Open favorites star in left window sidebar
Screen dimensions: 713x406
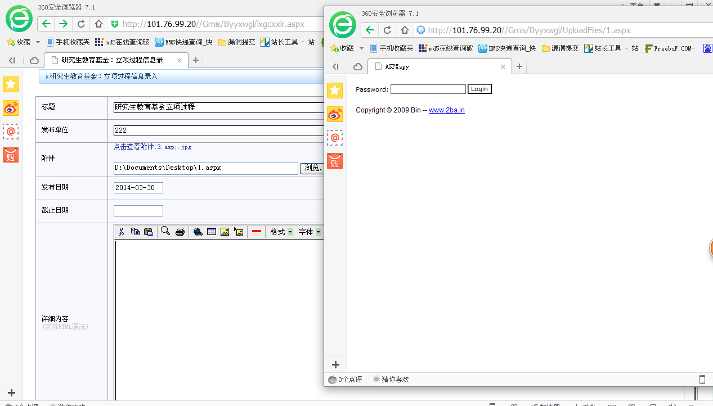(11, 84)
